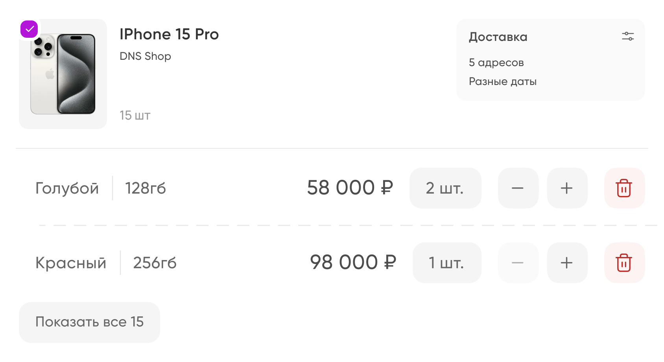The width and height of the screenshot is (664, 362).
Task: Click the 15 шт total count label
Action: [135, 116]
